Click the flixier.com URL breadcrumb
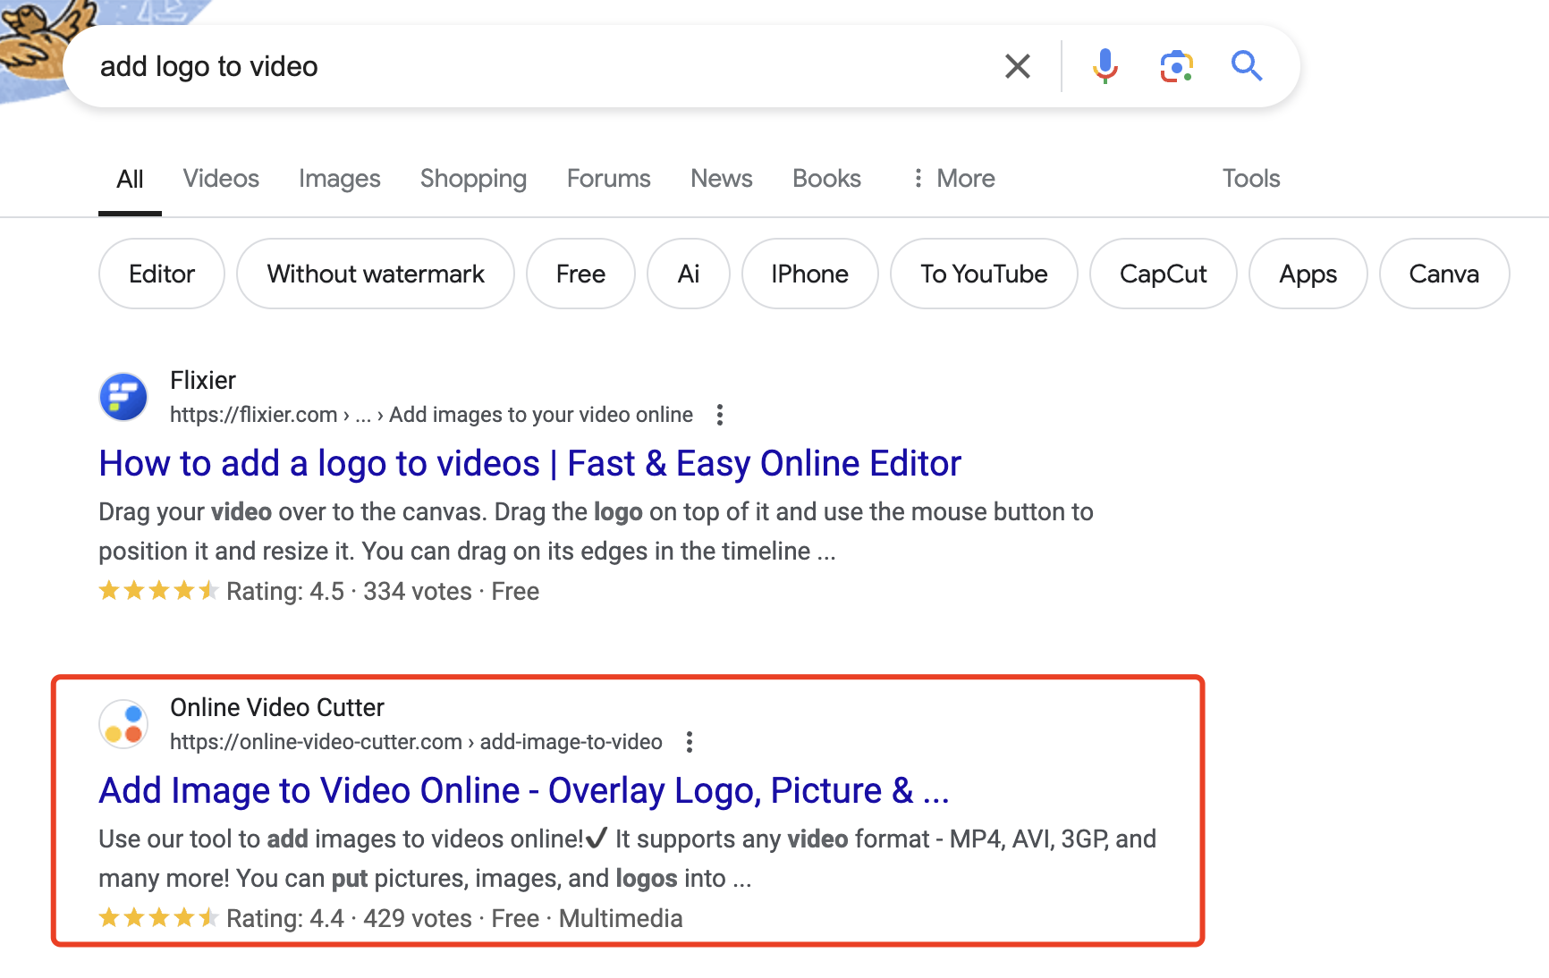This screenshot has width=1549, height=978. [x=431, y=415]
